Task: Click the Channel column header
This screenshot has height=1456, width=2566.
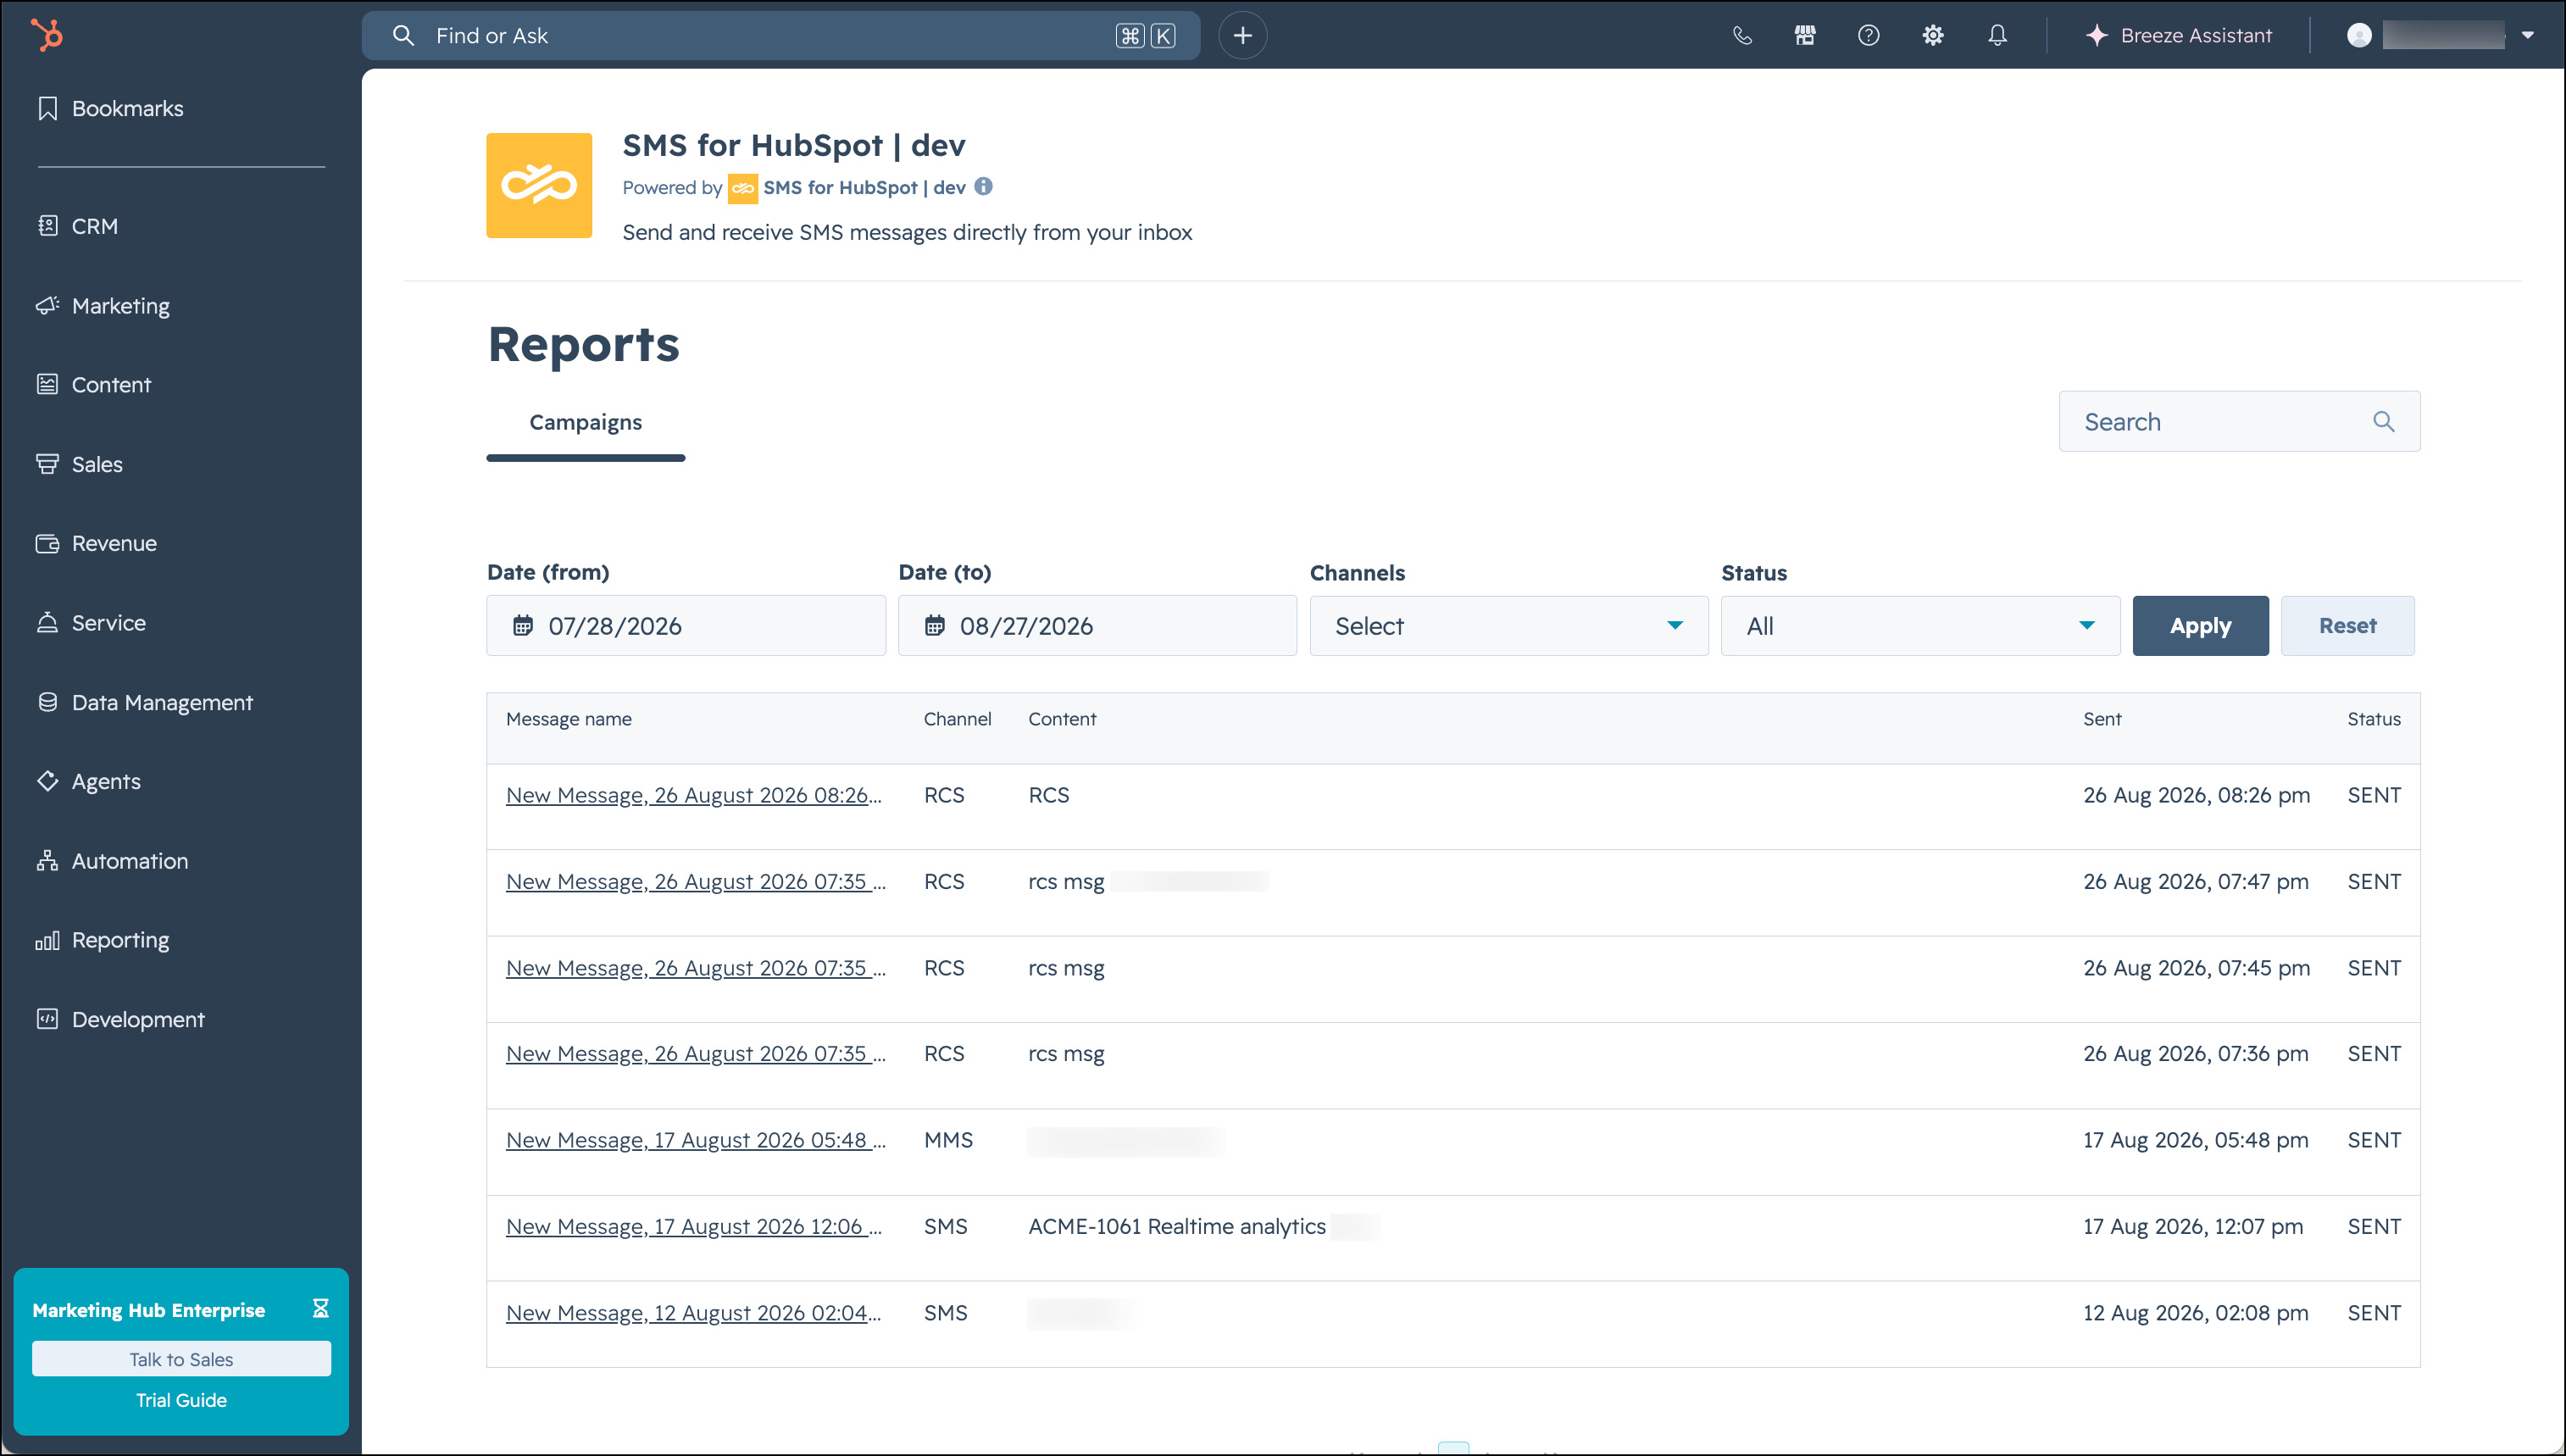Action: pos(957,719)
